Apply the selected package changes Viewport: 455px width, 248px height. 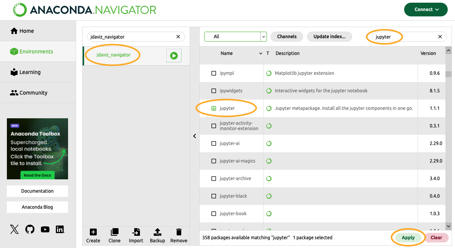coord(408,237)
